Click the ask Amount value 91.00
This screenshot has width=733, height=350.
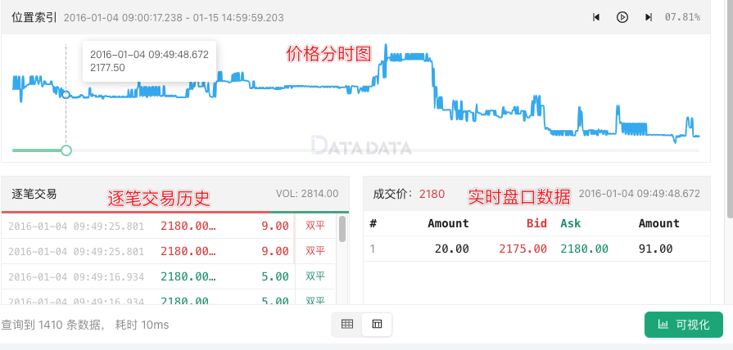[655, 249]
